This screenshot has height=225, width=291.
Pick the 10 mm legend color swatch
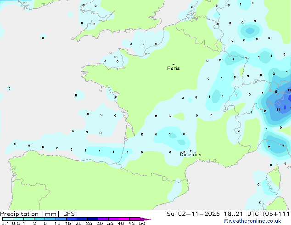(61, 219)
